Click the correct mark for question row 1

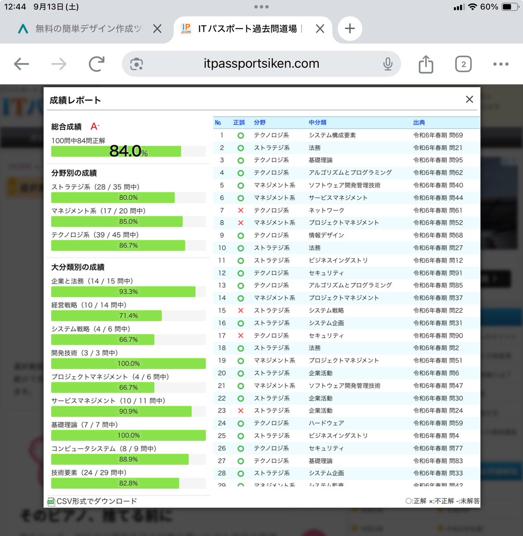(240, 135)
